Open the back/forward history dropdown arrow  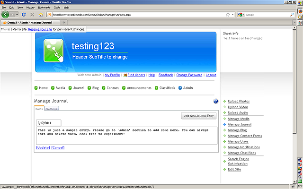[17, 15]
